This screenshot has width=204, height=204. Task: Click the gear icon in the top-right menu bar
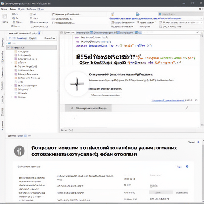pyautogui.click(x=200, y=9)
